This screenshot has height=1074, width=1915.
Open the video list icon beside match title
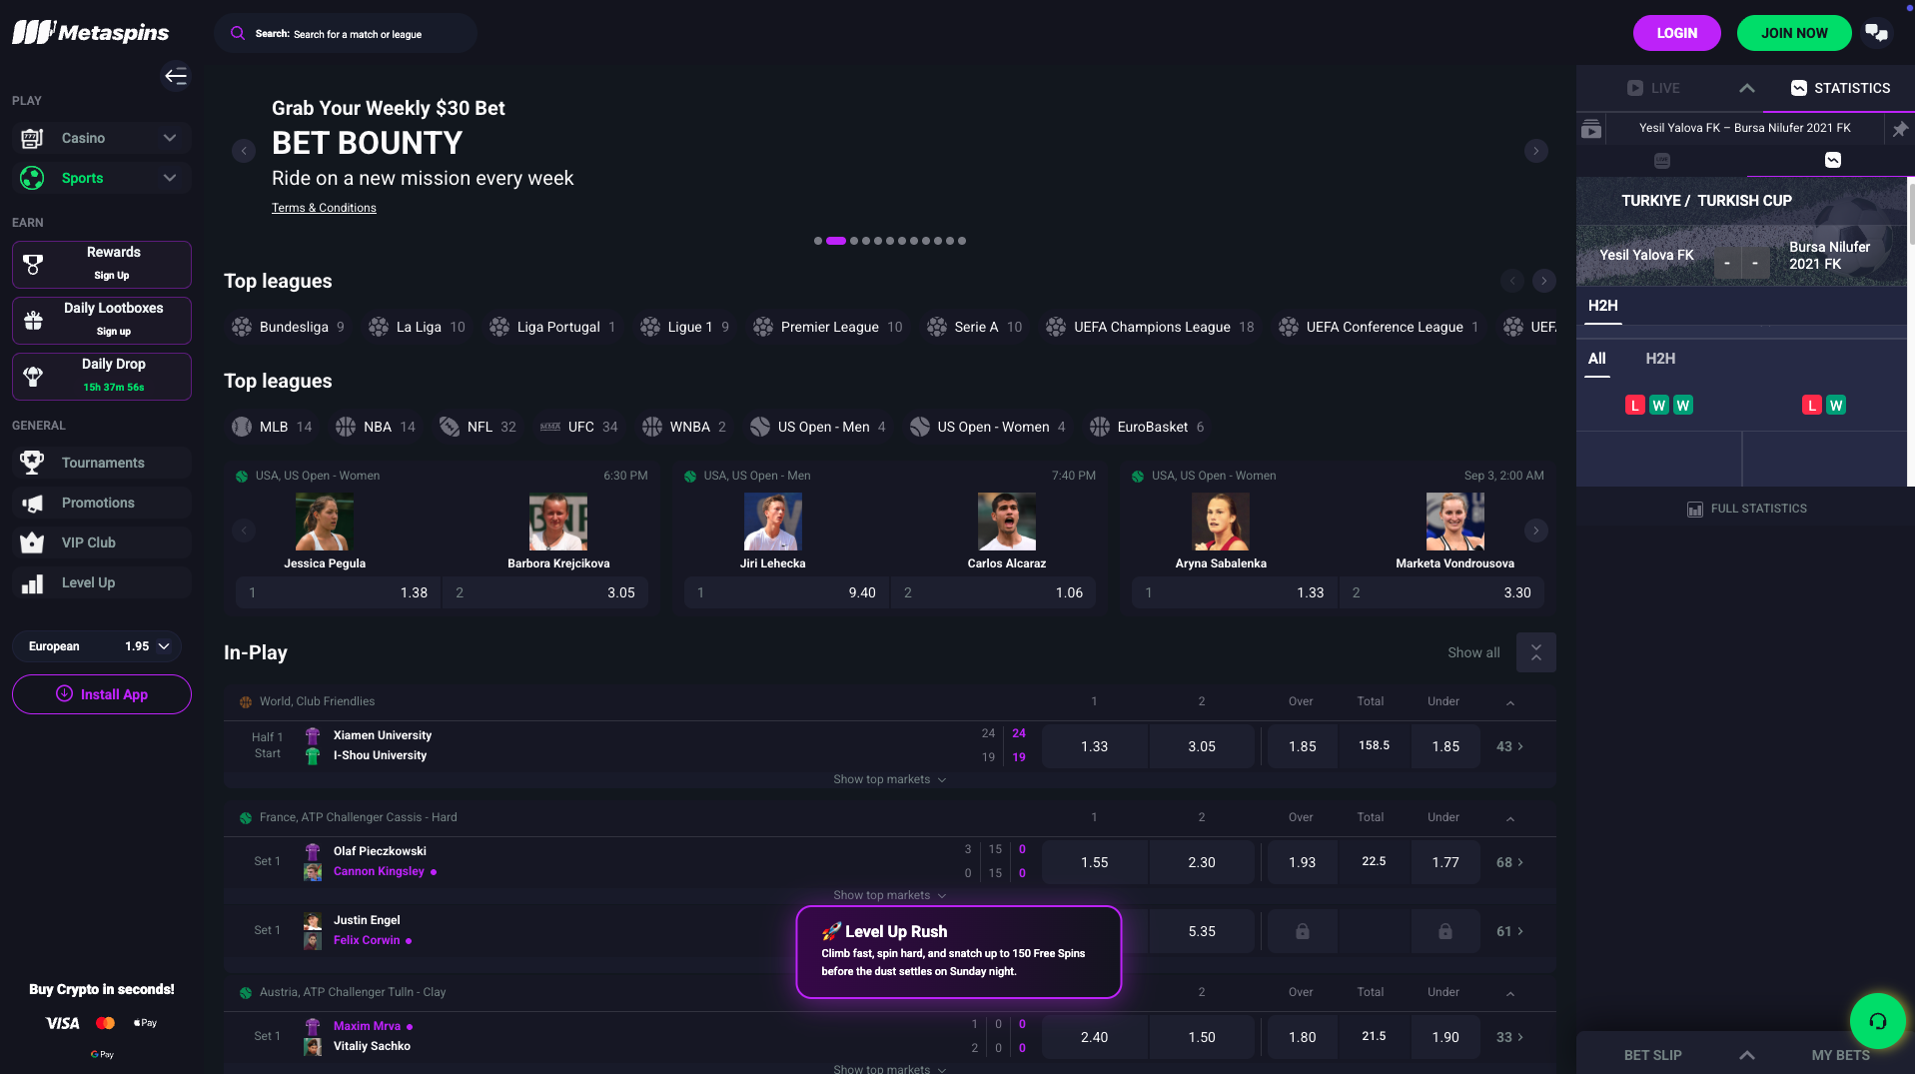click(1591, 129)
